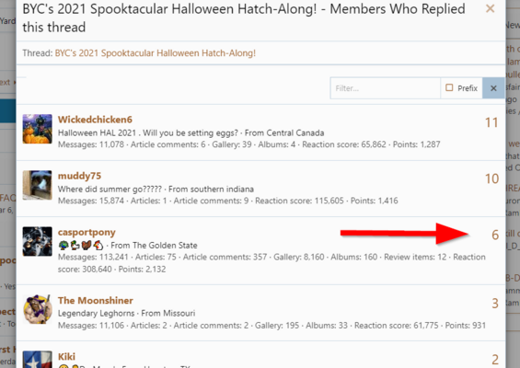Close the Members Who Replied dialog
Viewport: 520px width, 368px height.
(490, 8)
